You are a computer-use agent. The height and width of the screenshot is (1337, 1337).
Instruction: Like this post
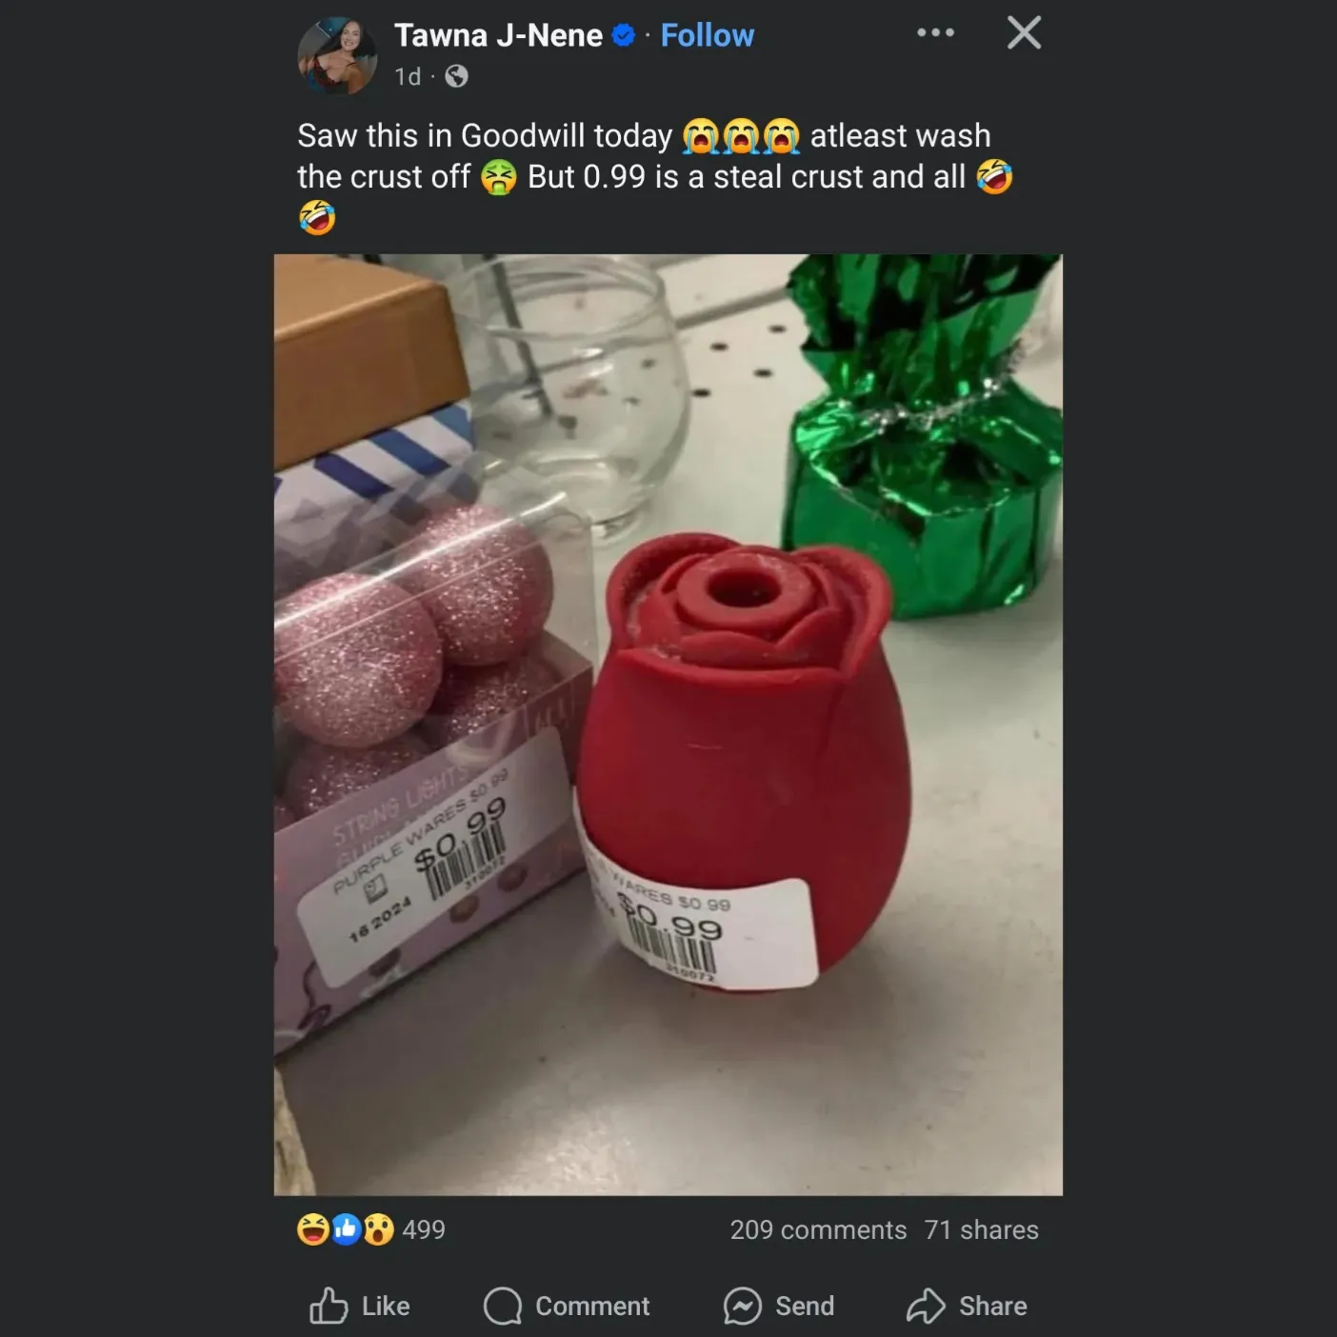360,1306
